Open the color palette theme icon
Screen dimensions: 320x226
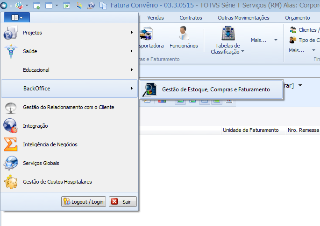79,6
